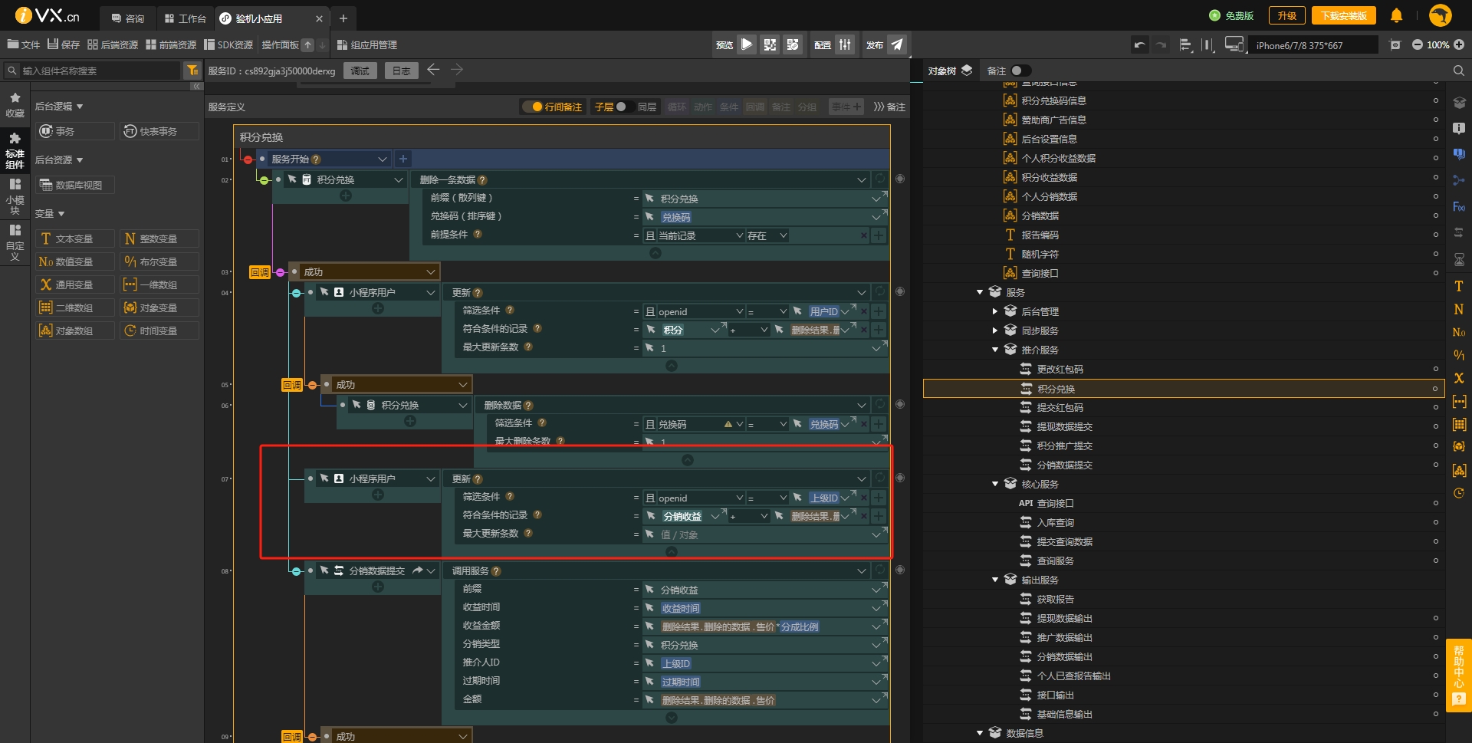Switch to the 咨询 tab
Viewport: 1472px width, 743px height.
(x=128, y=18)
